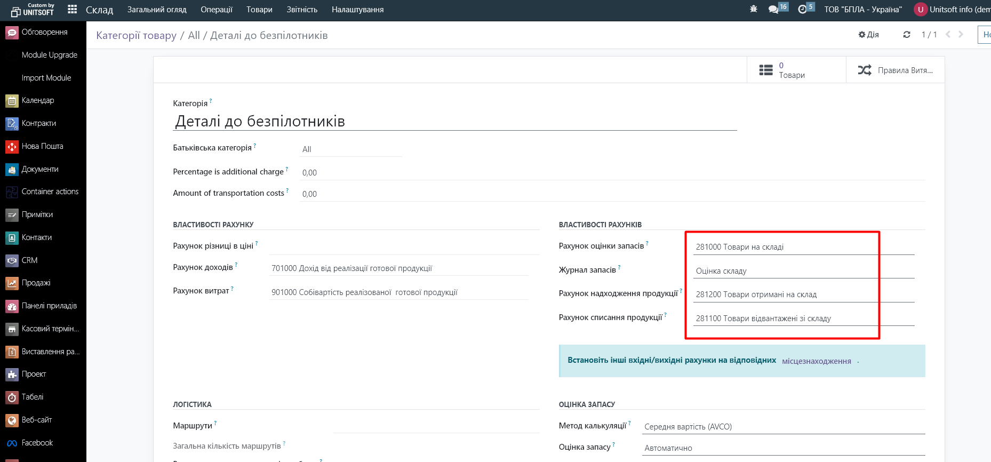This screenshot has height=462, width=991.
Task: Click the bug debug icon in top bar
Action: 753,10
